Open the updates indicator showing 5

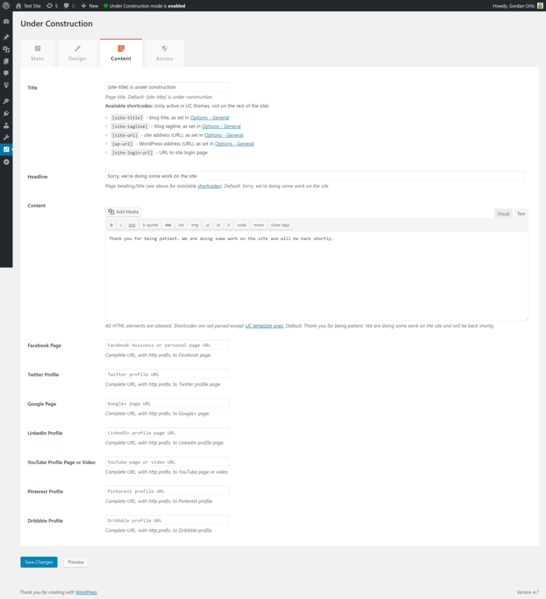coord(52,6)
